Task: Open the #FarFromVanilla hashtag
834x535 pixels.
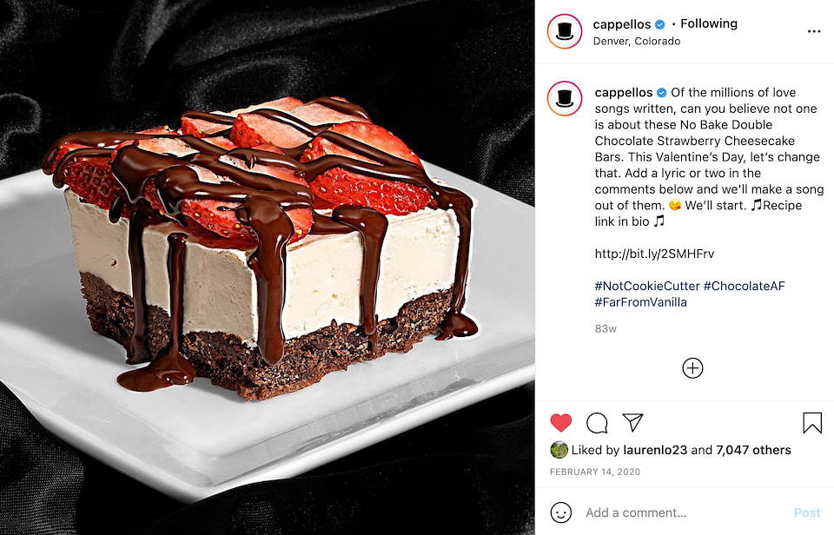Action: click(640, 302)
